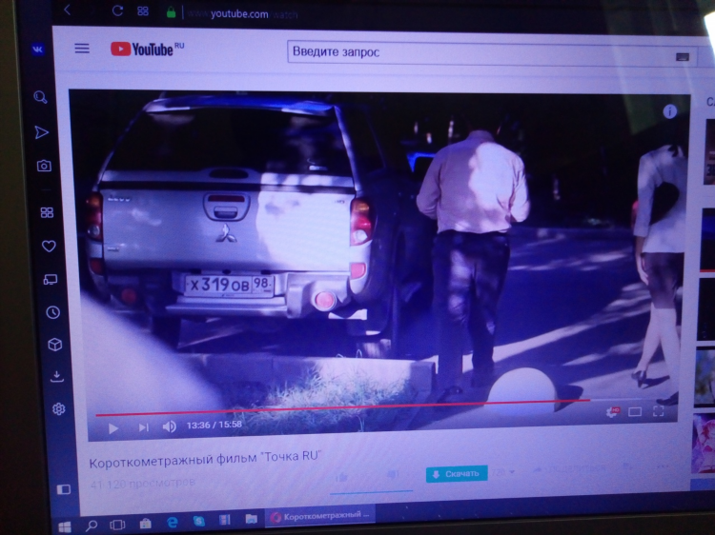
Task: Like the video with thumbs up
Action: pos(341,477)
